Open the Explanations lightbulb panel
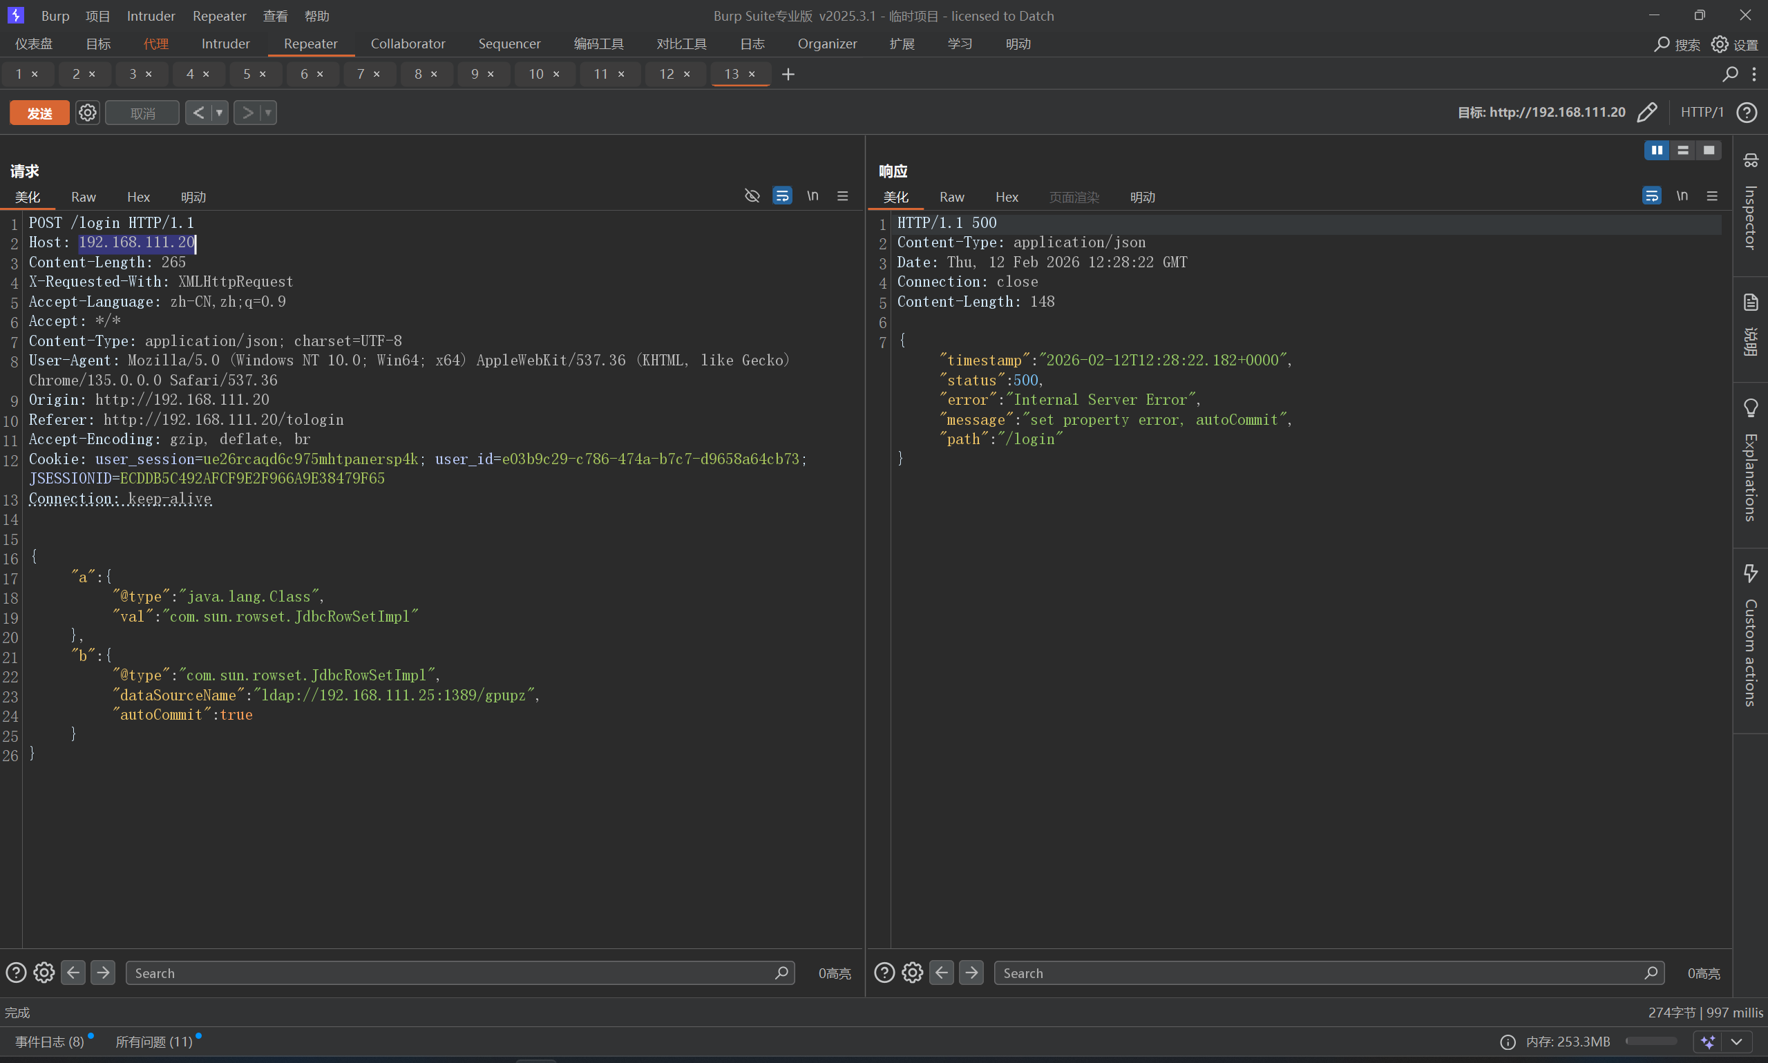This screenshot has width=1768, height=1063. click(1750, 408)
